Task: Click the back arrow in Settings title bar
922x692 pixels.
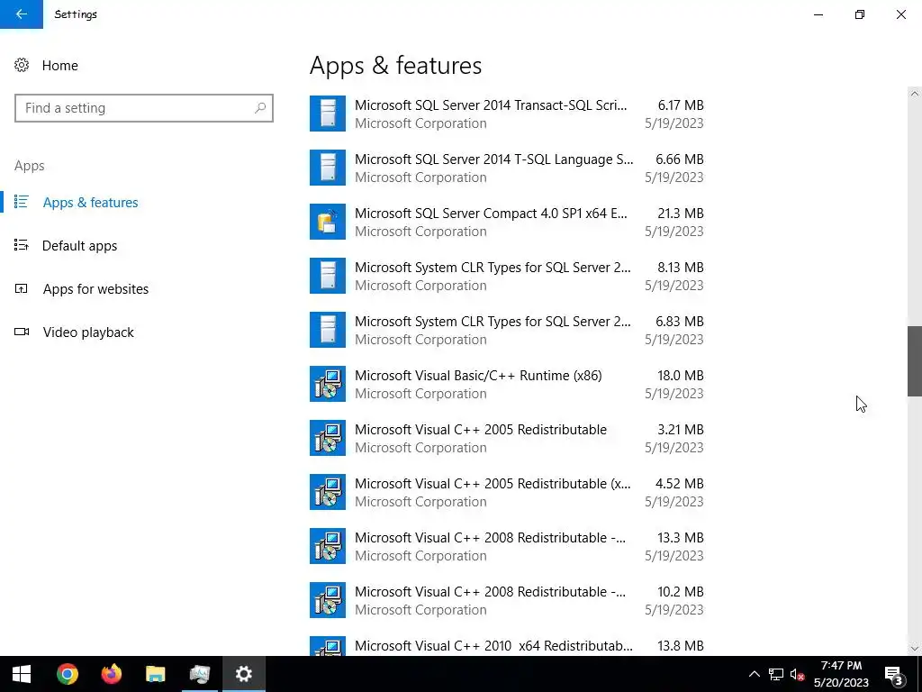Action: (x=22, y=14)
